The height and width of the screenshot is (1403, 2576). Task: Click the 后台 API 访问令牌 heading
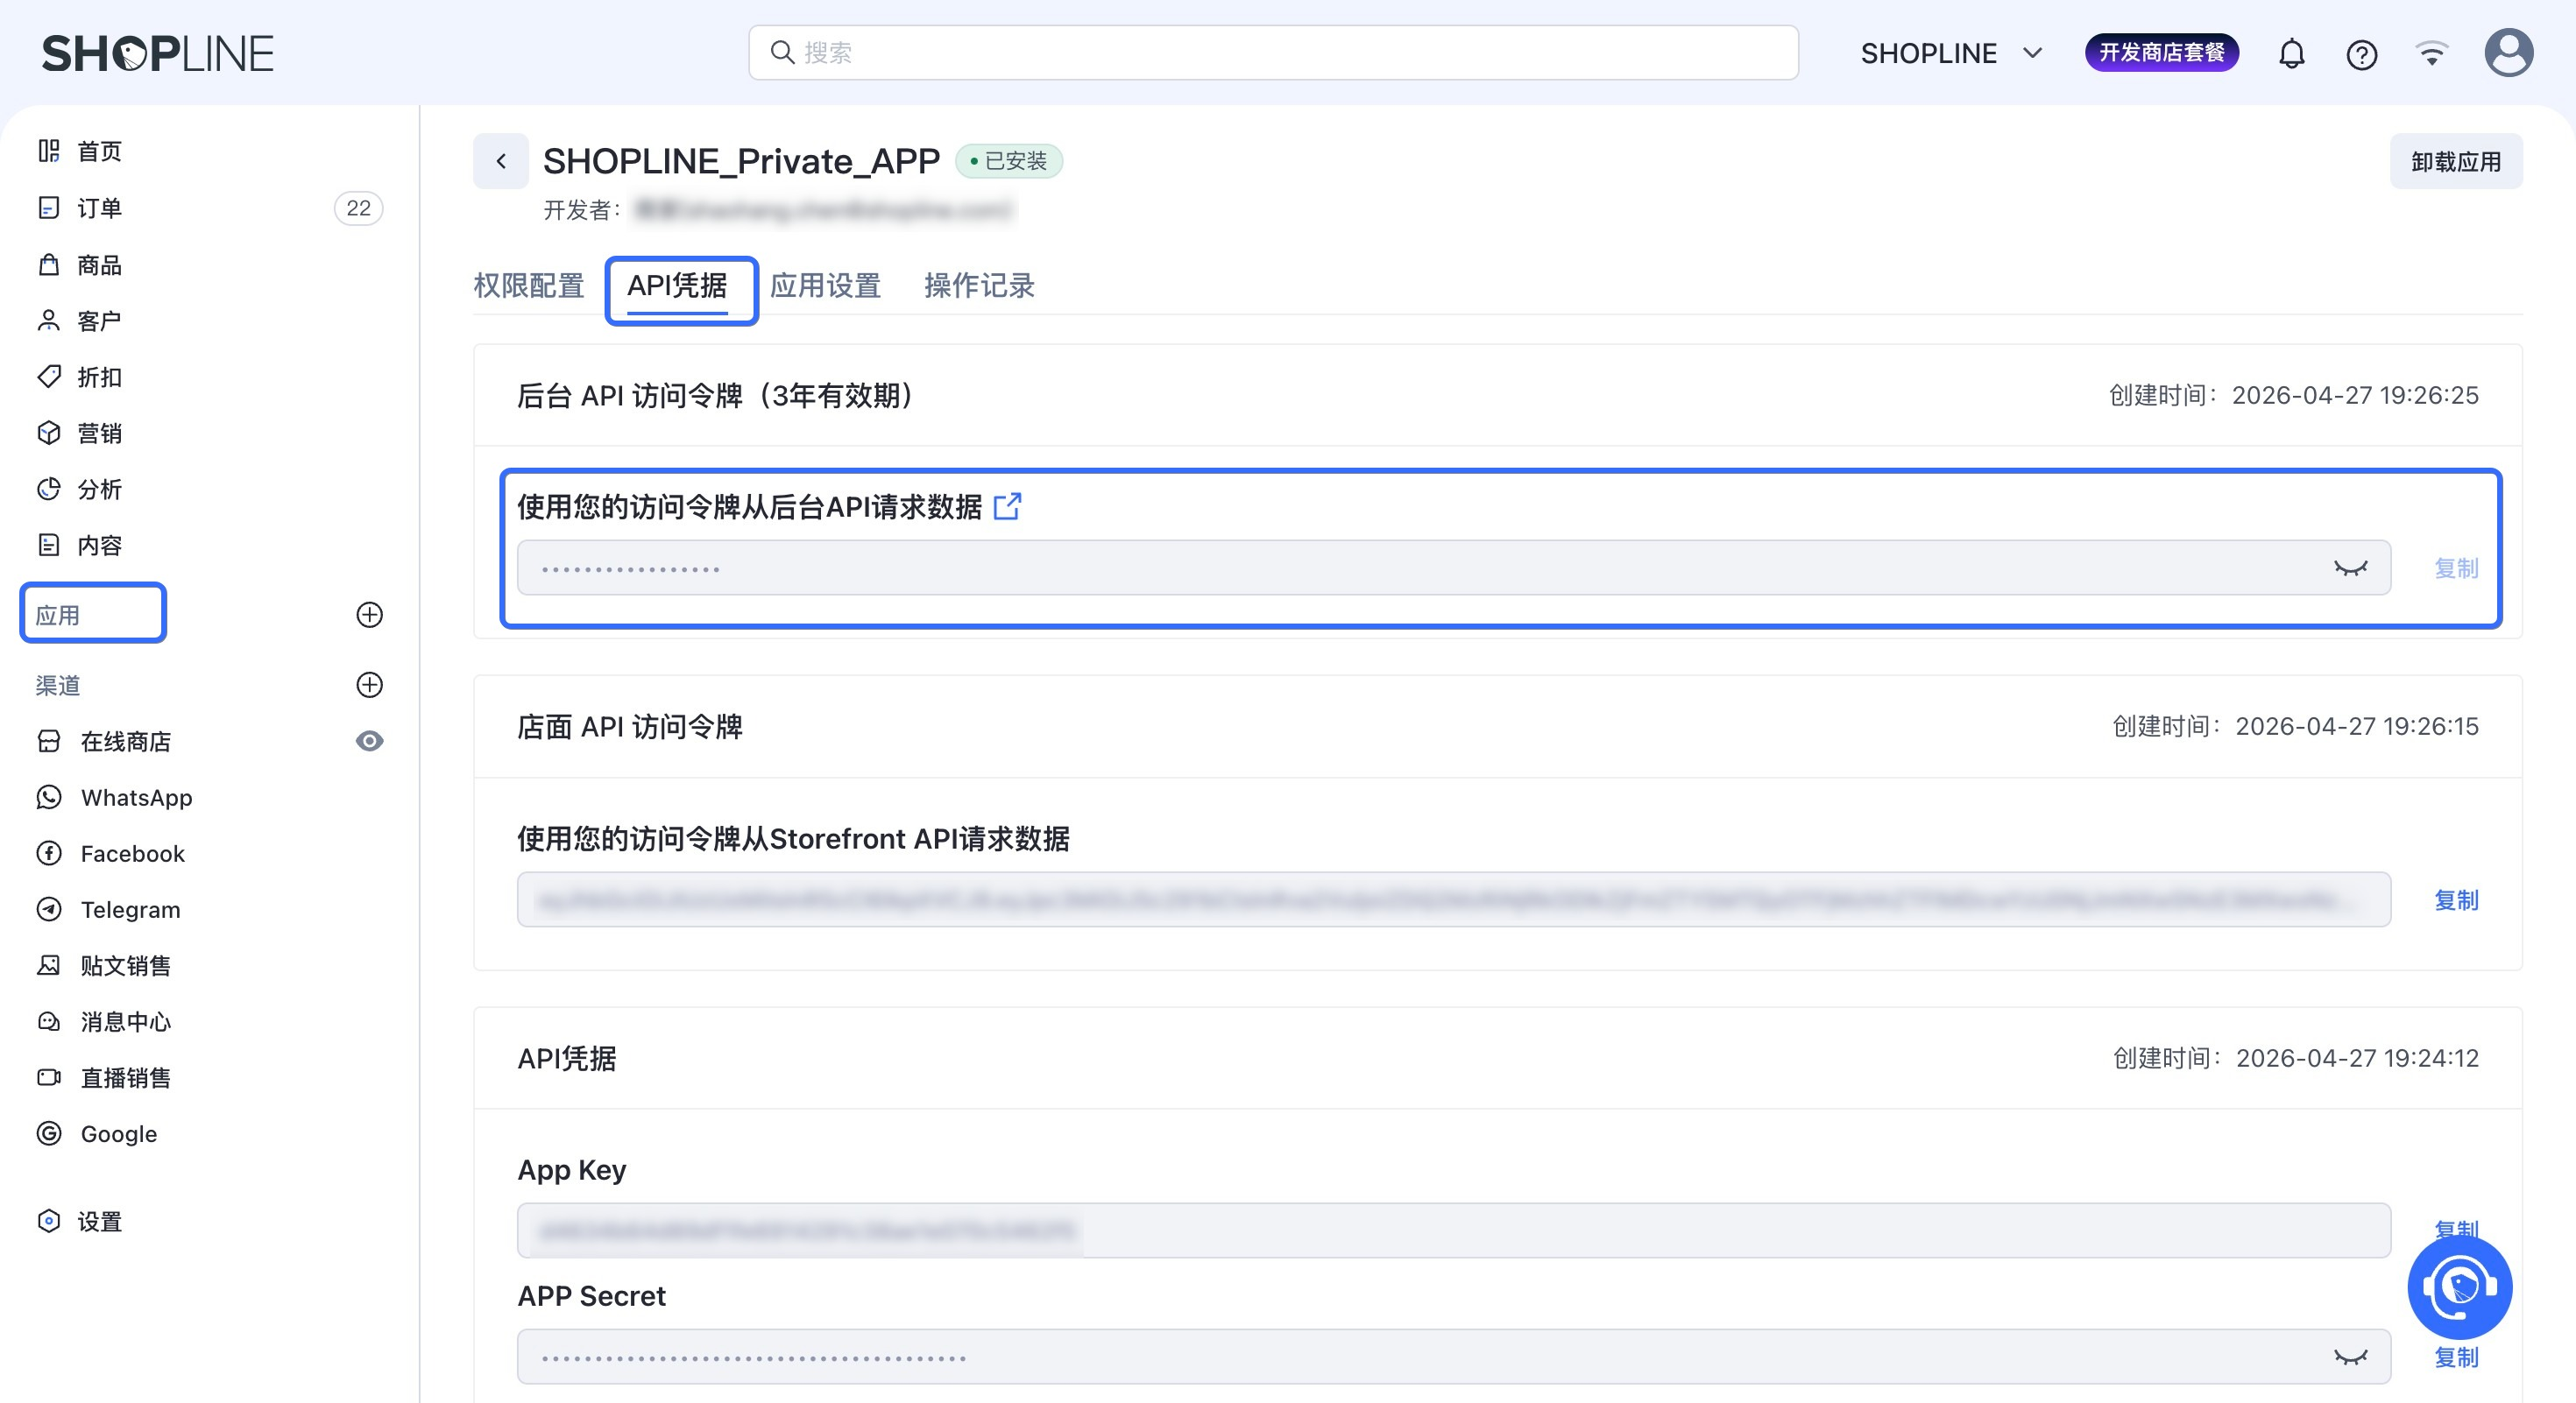[x=716, y=396]
